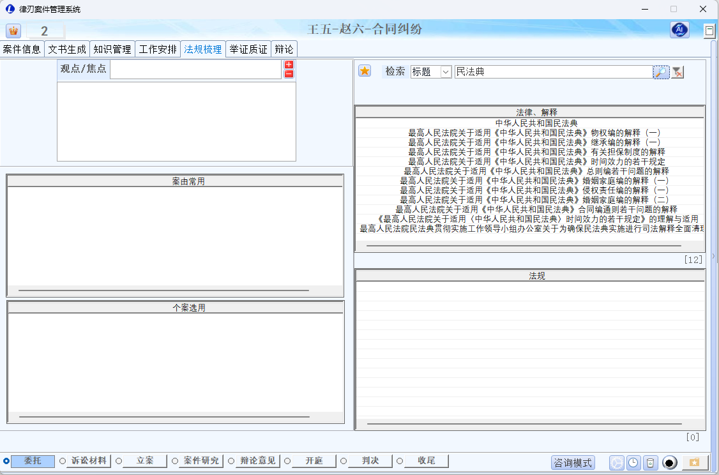Image resolution: width=719 pixels, height=475 pixels.
Task: Add a 观点/焦点 with red plus icon
Action: [x=289, y=65]
